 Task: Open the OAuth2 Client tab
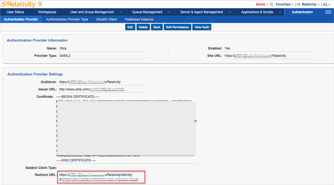pyautogui.click(x=106, y=20)
